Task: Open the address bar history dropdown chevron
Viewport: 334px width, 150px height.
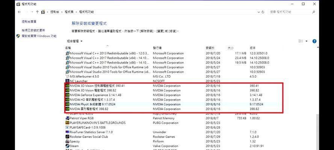Action: tap(258, 12)
